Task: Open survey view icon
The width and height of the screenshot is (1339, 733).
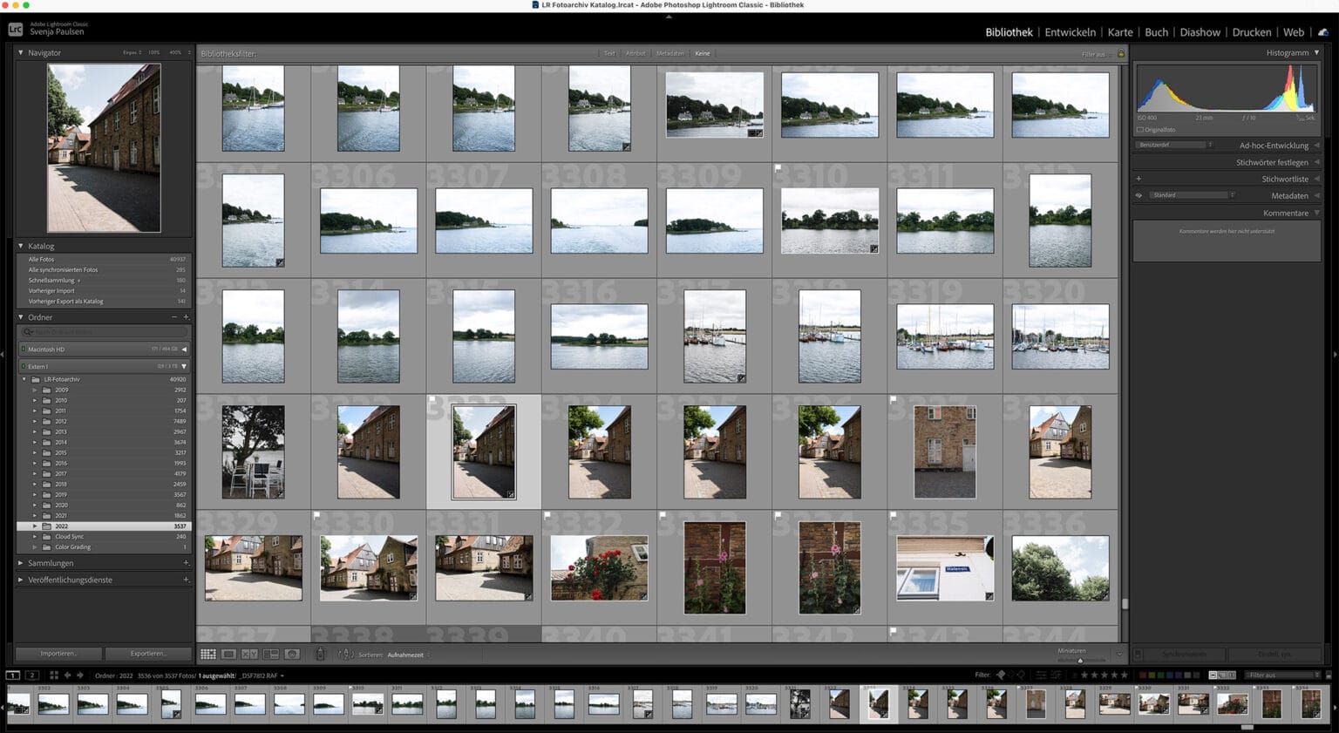Action: [270, 654]
